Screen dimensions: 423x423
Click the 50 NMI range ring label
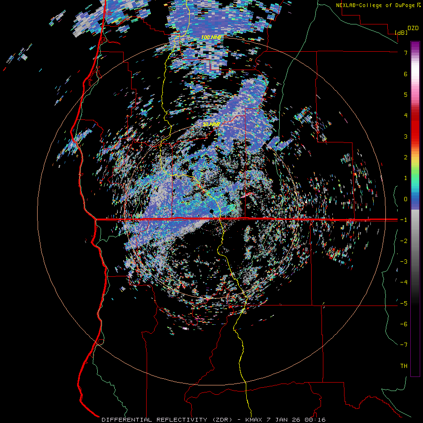pyautogui.click(x=211, y=125)
